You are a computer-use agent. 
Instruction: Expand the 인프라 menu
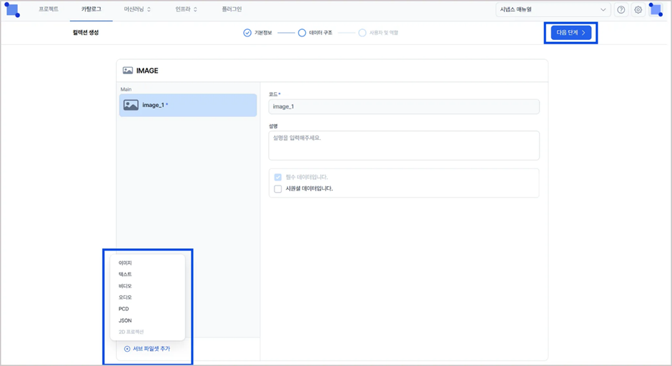(x=186, y=9)
